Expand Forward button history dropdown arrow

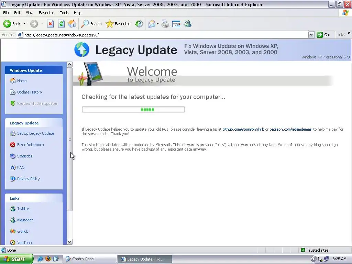(42, 24)
